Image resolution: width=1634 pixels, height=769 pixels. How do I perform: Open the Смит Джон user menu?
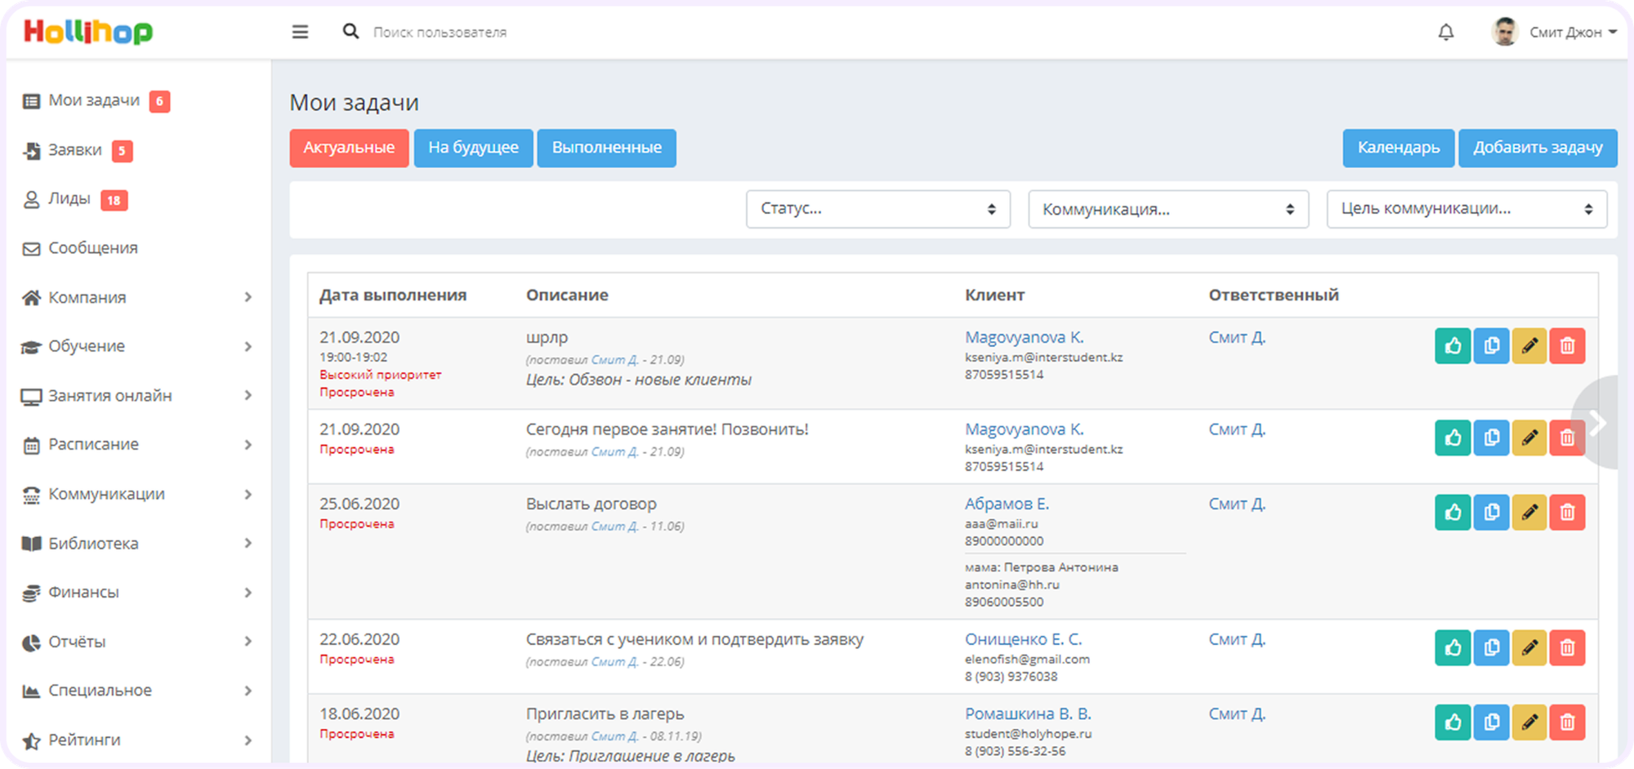click(1573, 32)
